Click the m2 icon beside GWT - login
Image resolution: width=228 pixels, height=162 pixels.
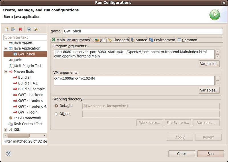[x=15, y=112]
